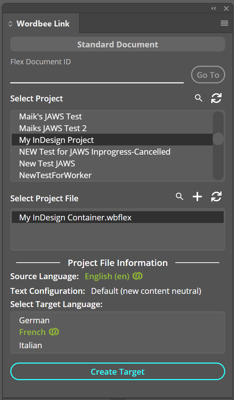Open the Wordbee Link panel menu
Screen dimensions: 234x400
(x=224, y=24)
